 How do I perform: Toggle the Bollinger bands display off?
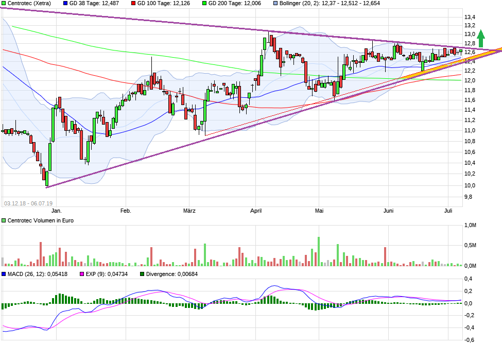(276, 4)
